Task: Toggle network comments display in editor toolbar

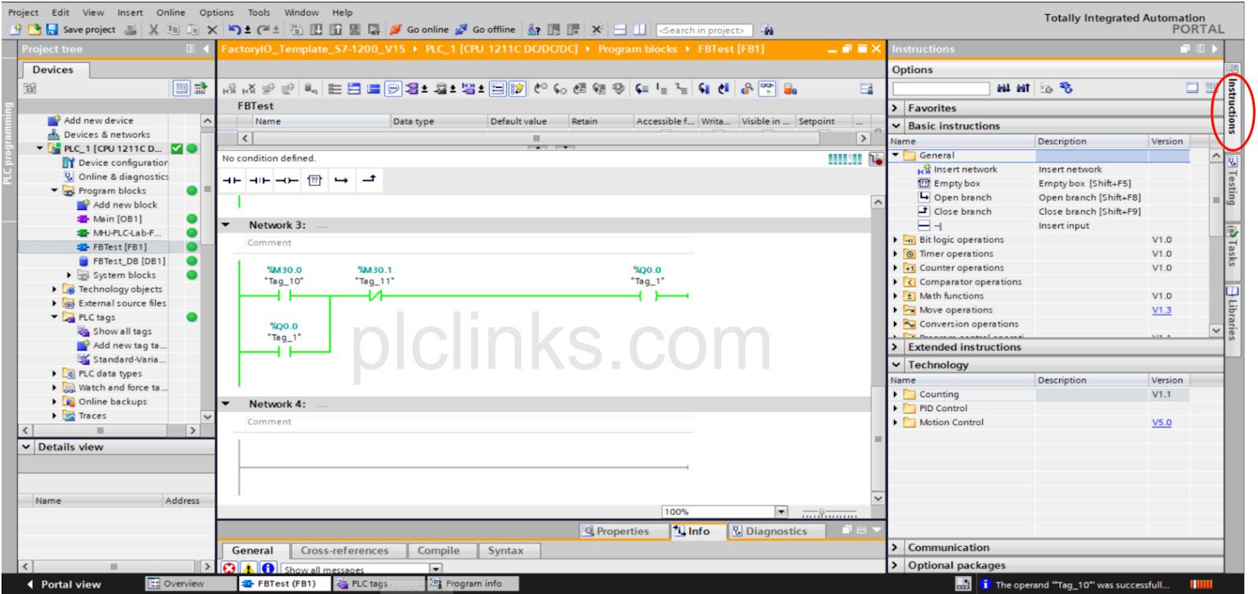Action: (x=393, y=89)
